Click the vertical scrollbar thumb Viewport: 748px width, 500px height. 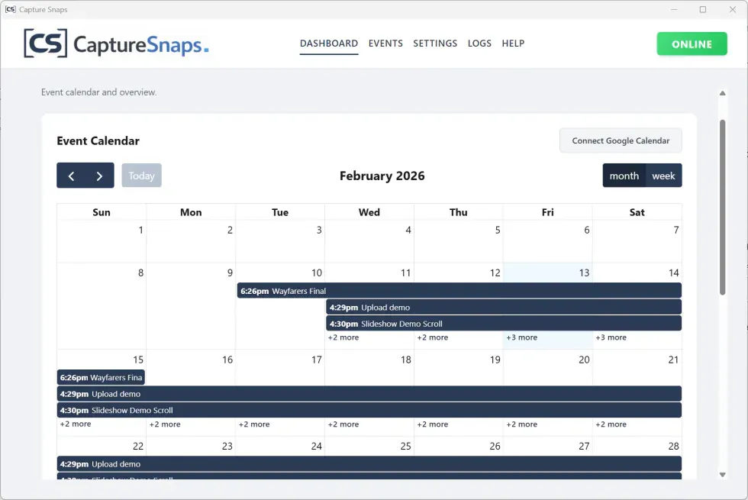coord(723,208)
